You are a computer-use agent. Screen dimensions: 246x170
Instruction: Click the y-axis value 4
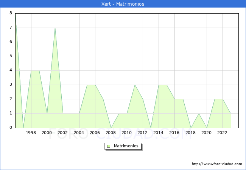click(x=11, y=70)
